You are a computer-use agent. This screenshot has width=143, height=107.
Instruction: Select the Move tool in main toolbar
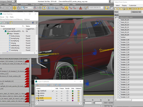15,8
